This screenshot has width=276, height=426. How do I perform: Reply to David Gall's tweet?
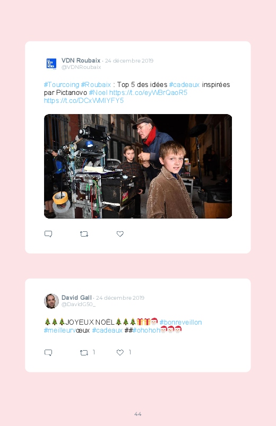(48, 353)
